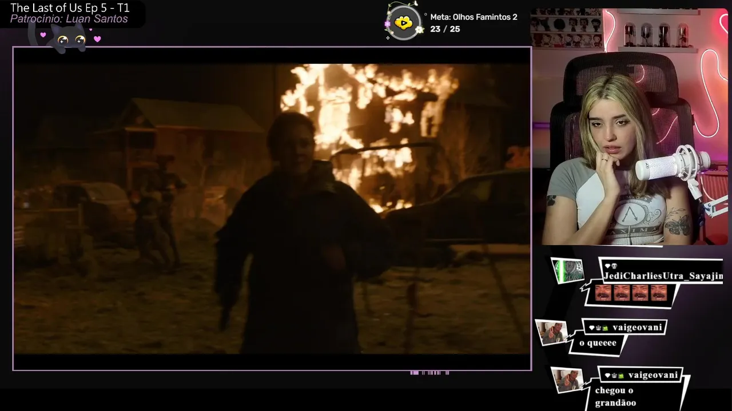This screenshot has width=732, height=411.
Task: Click the green badge in the "o queeee" message
Action: point(606,328)
